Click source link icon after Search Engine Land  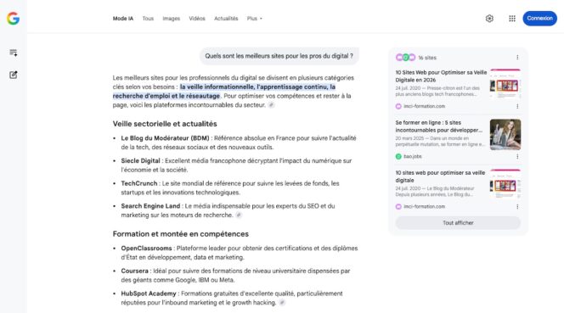239,215
